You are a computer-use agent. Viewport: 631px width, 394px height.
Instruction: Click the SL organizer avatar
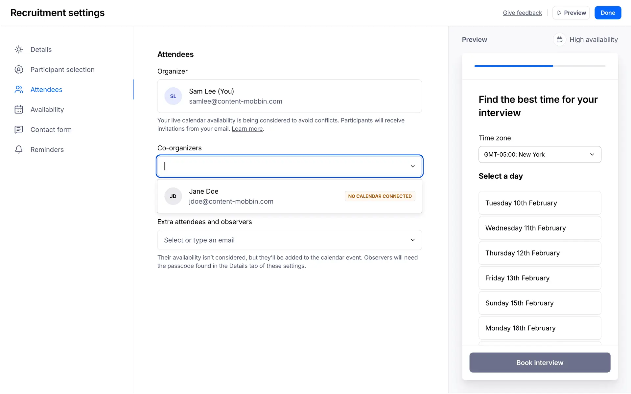(173, 96)
